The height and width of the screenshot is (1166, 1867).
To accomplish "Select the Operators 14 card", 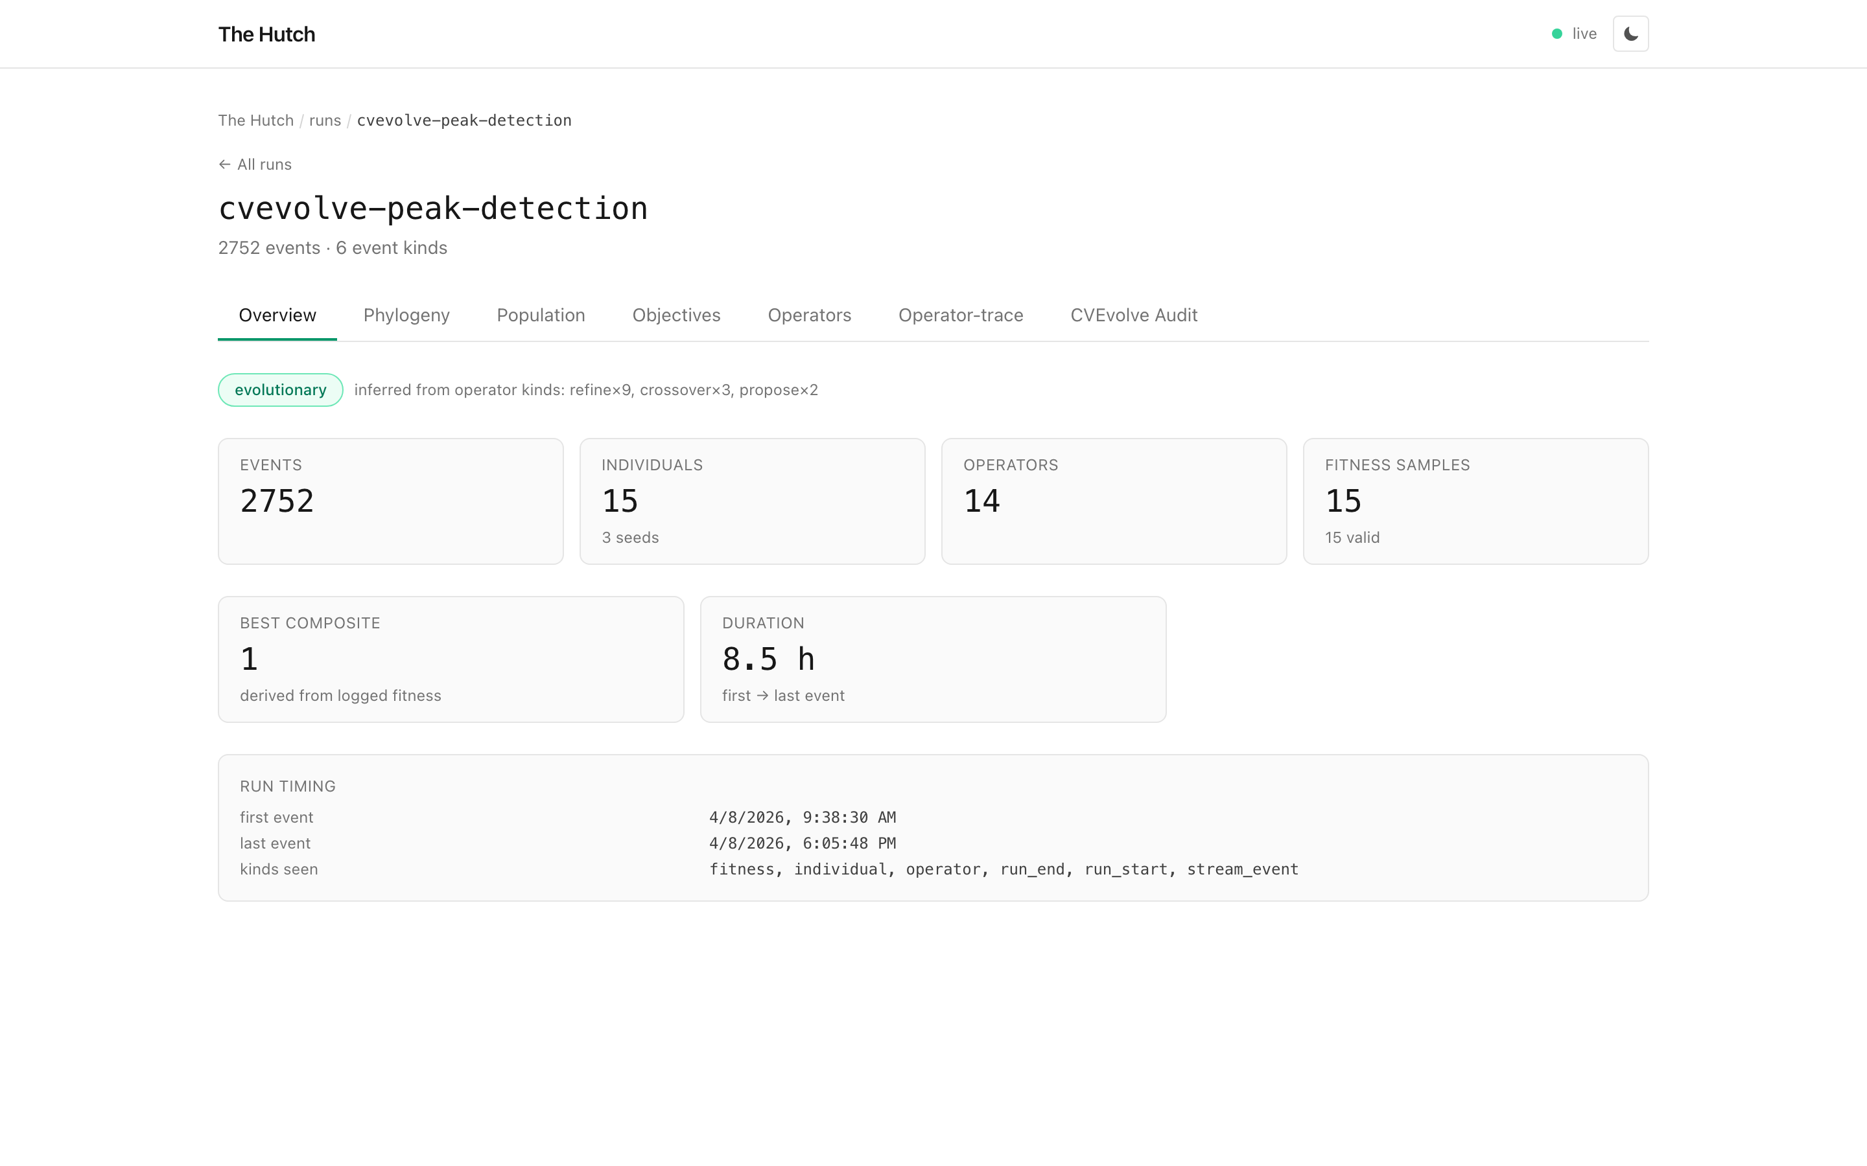I will pyautogui.click(x=1114, y=501).
